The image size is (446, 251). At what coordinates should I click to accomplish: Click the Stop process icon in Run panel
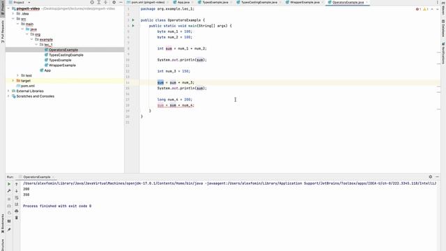pos(9,199)
